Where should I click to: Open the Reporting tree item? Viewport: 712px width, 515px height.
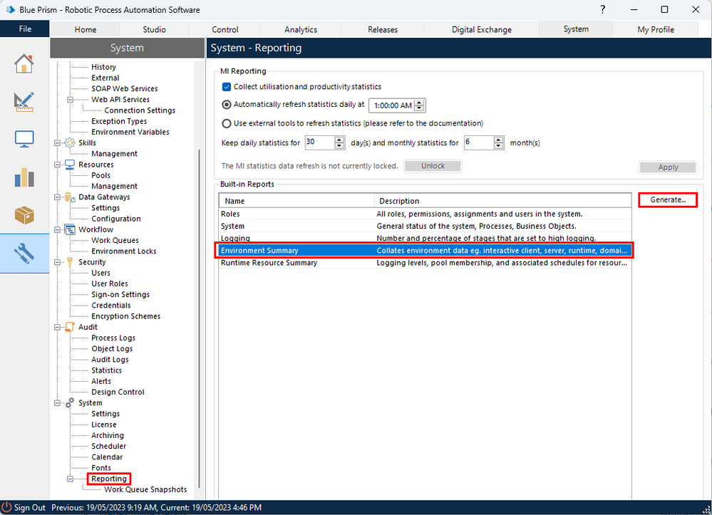click(x=109, y=479)
